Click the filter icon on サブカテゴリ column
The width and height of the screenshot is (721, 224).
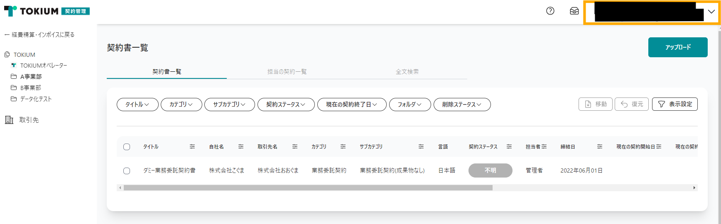point(421,146)
